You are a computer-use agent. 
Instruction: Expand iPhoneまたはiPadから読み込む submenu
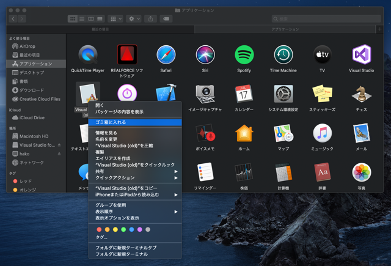[x=135, y=195]
